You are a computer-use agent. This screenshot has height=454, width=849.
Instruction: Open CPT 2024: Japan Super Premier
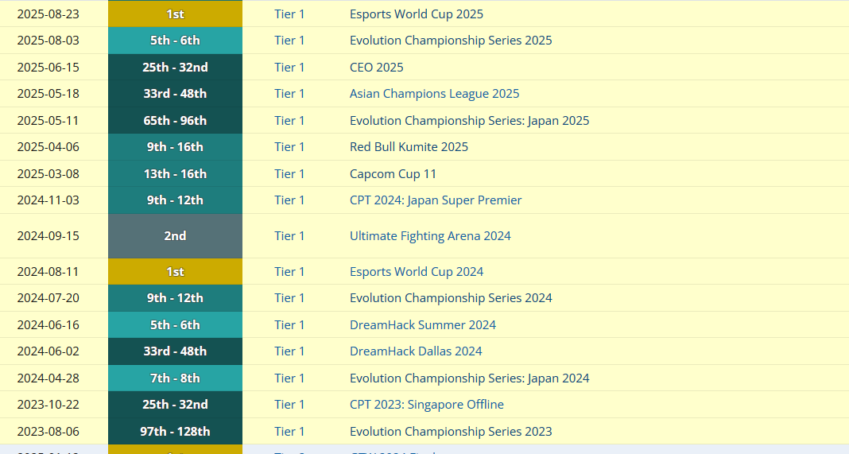pyautogui.click(x=436, y=200)
